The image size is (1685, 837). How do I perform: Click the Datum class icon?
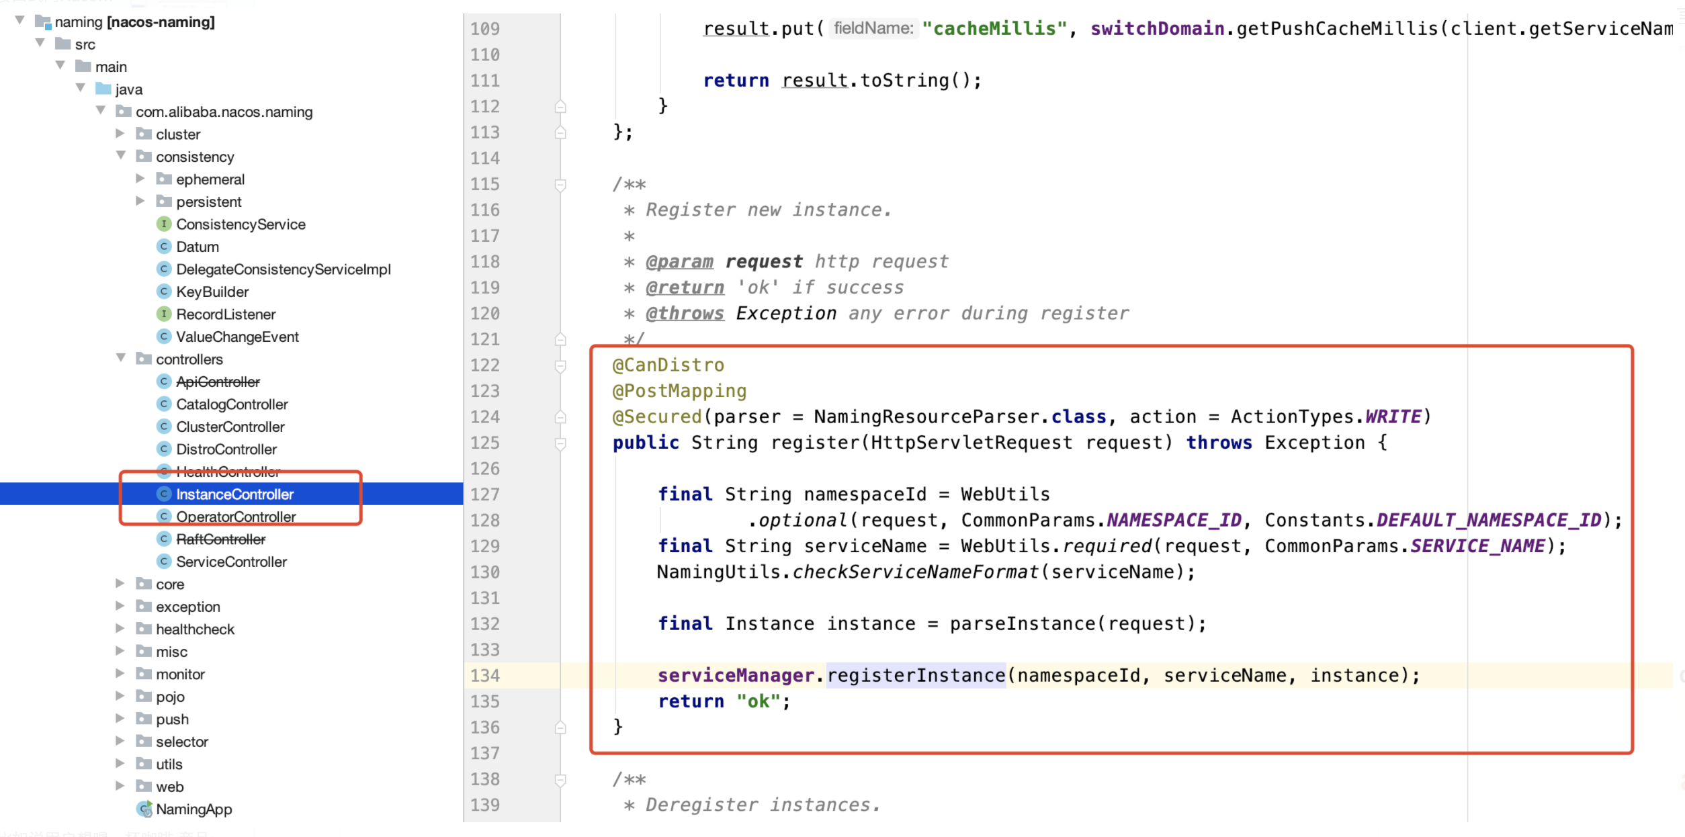pyautogui.click(x=163, y=247)
